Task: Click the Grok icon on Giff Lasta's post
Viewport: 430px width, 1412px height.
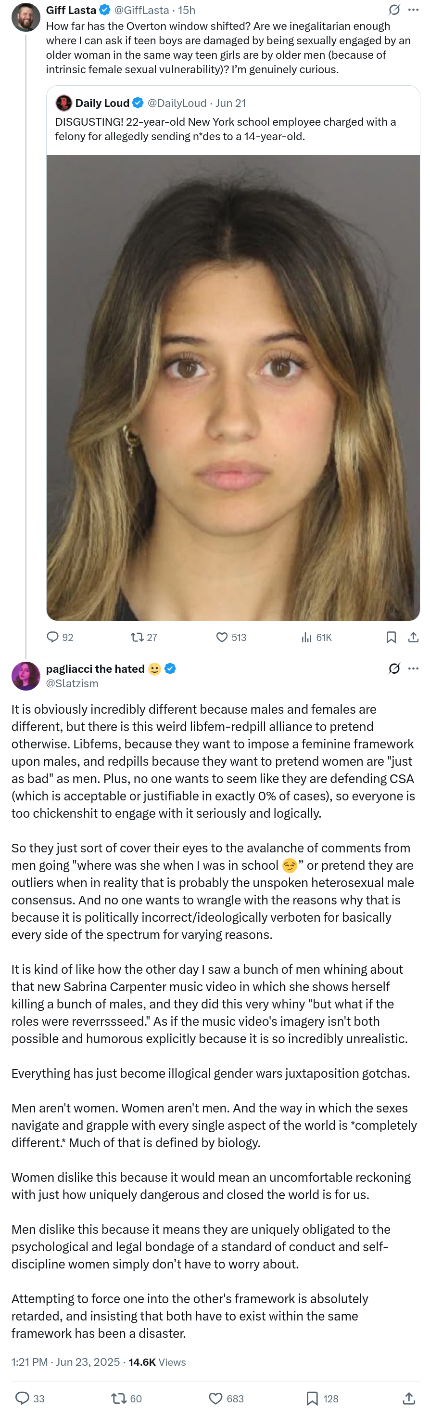Action: [x=394, y=10]
